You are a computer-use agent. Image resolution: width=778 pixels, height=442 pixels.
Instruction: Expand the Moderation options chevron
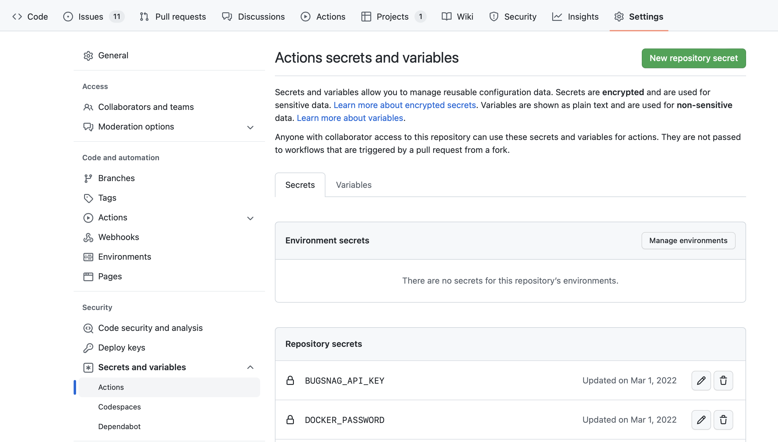(x=250, y=127)
